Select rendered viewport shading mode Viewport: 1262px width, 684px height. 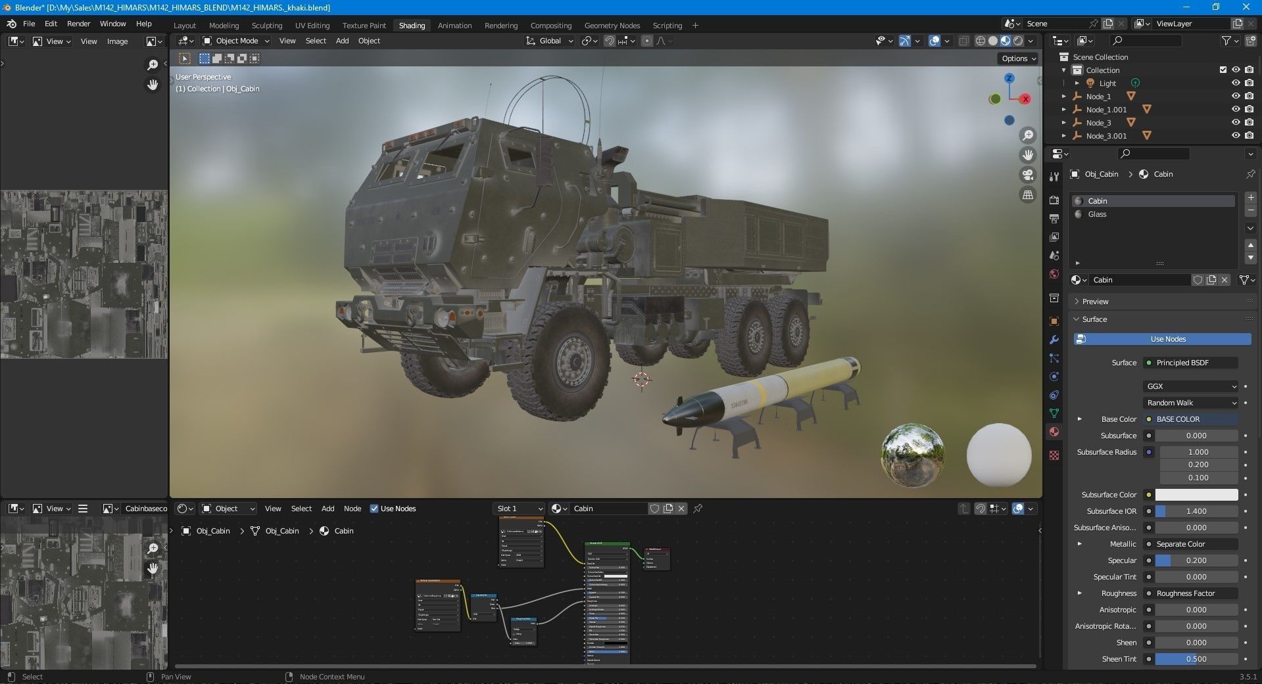1018,41
